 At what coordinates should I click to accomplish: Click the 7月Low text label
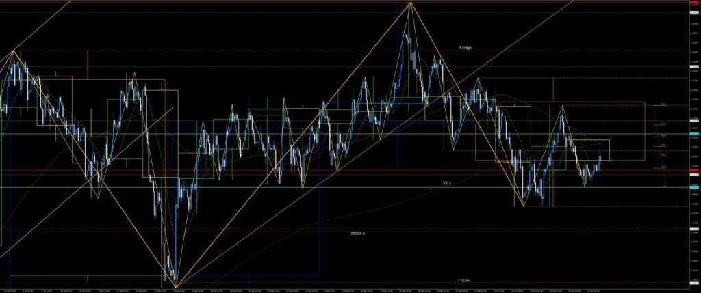coord(463,280)
